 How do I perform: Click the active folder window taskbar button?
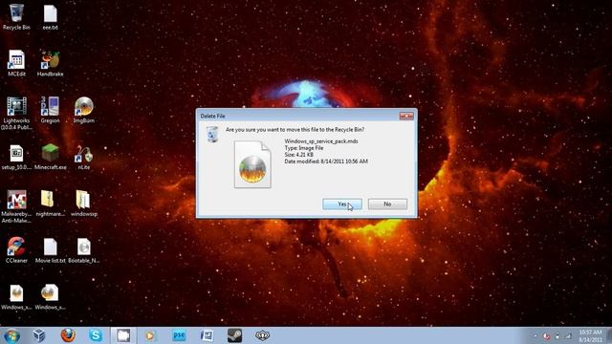123,335
